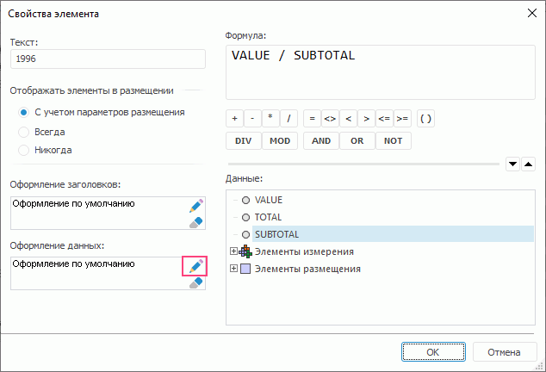The image size is (546, 372).
Task: Insert the parentheses into formula
Action: click(x=425, y=119)
